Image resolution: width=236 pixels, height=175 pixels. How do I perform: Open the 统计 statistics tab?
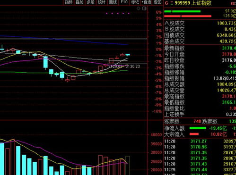[102, 2]
